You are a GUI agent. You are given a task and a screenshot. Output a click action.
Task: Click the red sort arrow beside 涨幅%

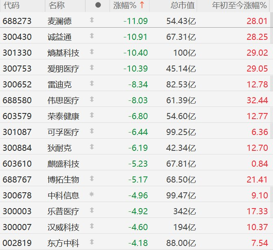[142, 5]
